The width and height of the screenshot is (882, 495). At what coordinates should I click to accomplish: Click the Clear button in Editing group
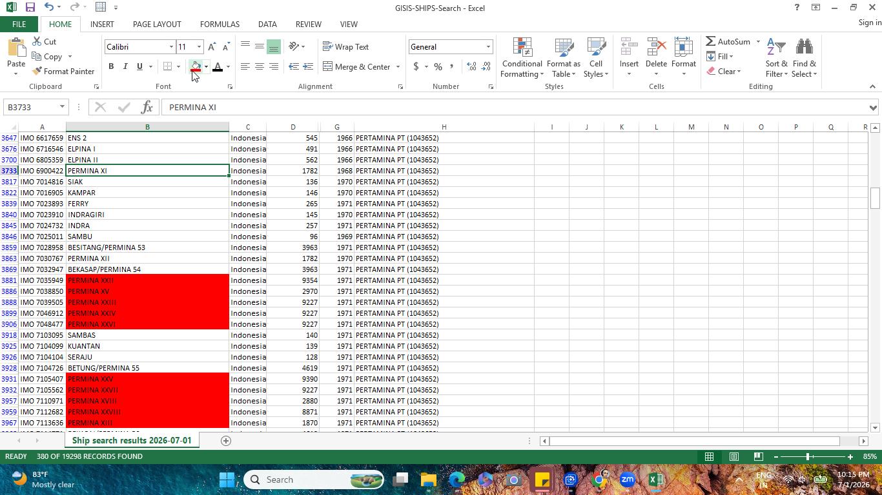click(x=723, y=71)
